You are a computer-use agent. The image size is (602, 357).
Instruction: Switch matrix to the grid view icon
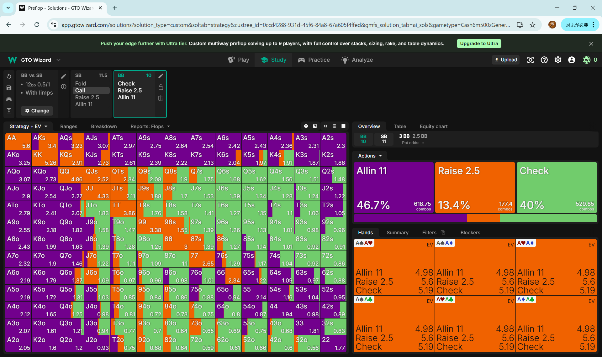[335, 126]
